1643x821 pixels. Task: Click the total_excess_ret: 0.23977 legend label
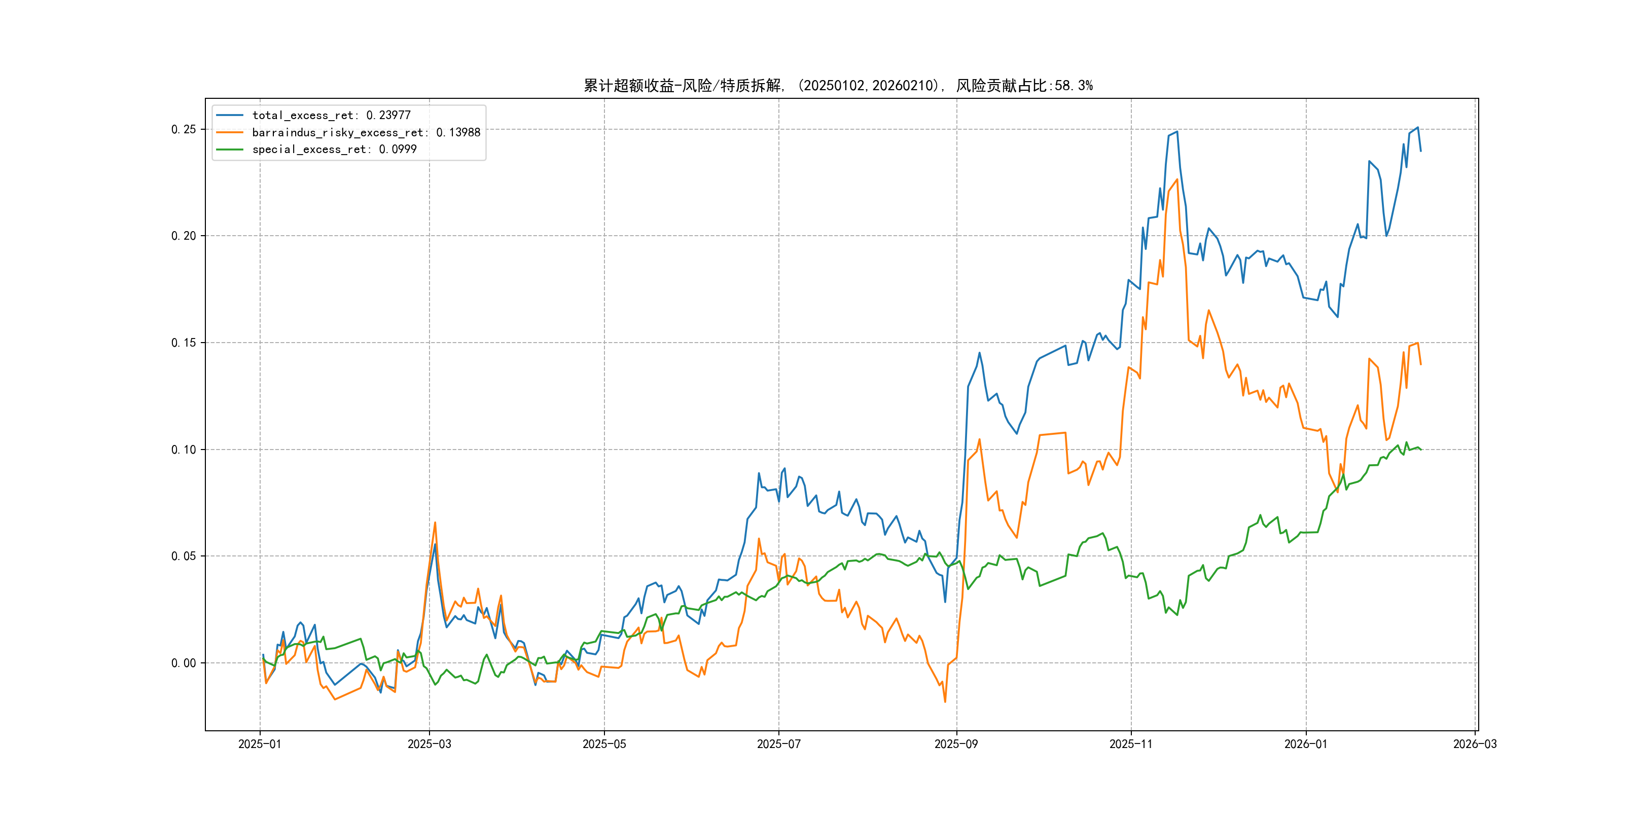[x=331, y=116]
